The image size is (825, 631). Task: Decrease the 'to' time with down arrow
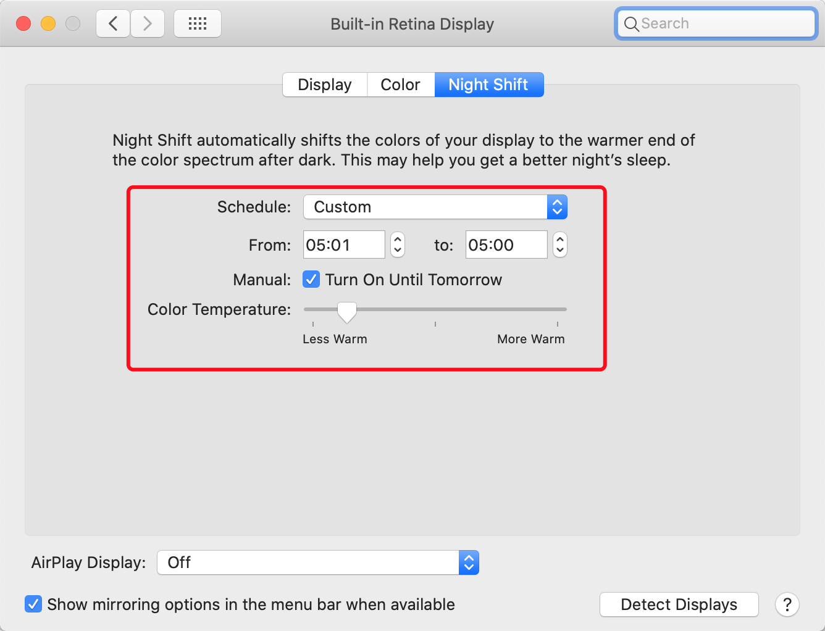tap(560, 251)
